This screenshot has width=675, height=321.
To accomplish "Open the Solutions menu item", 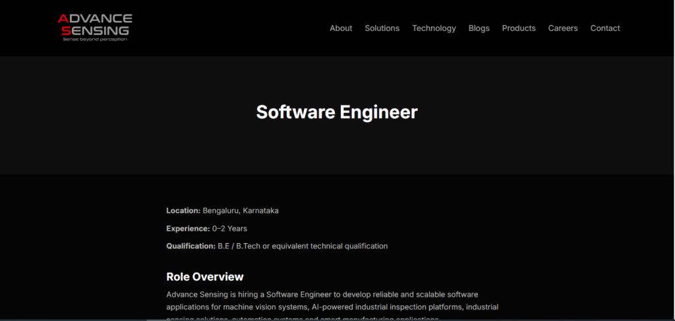I will point(382,28).
